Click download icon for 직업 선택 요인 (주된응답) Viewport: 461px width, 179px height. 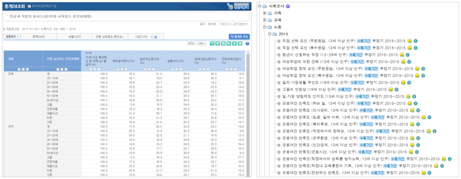click(x=409, y=41)
